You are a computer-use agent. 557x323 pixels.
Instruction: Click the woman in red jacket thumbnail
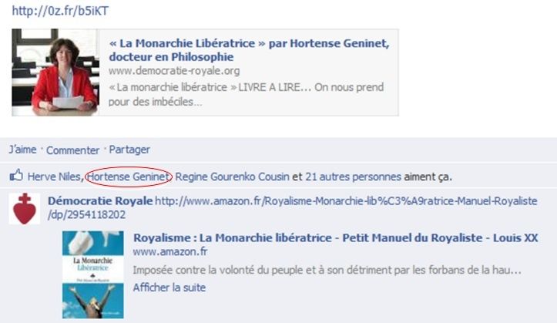55,72
